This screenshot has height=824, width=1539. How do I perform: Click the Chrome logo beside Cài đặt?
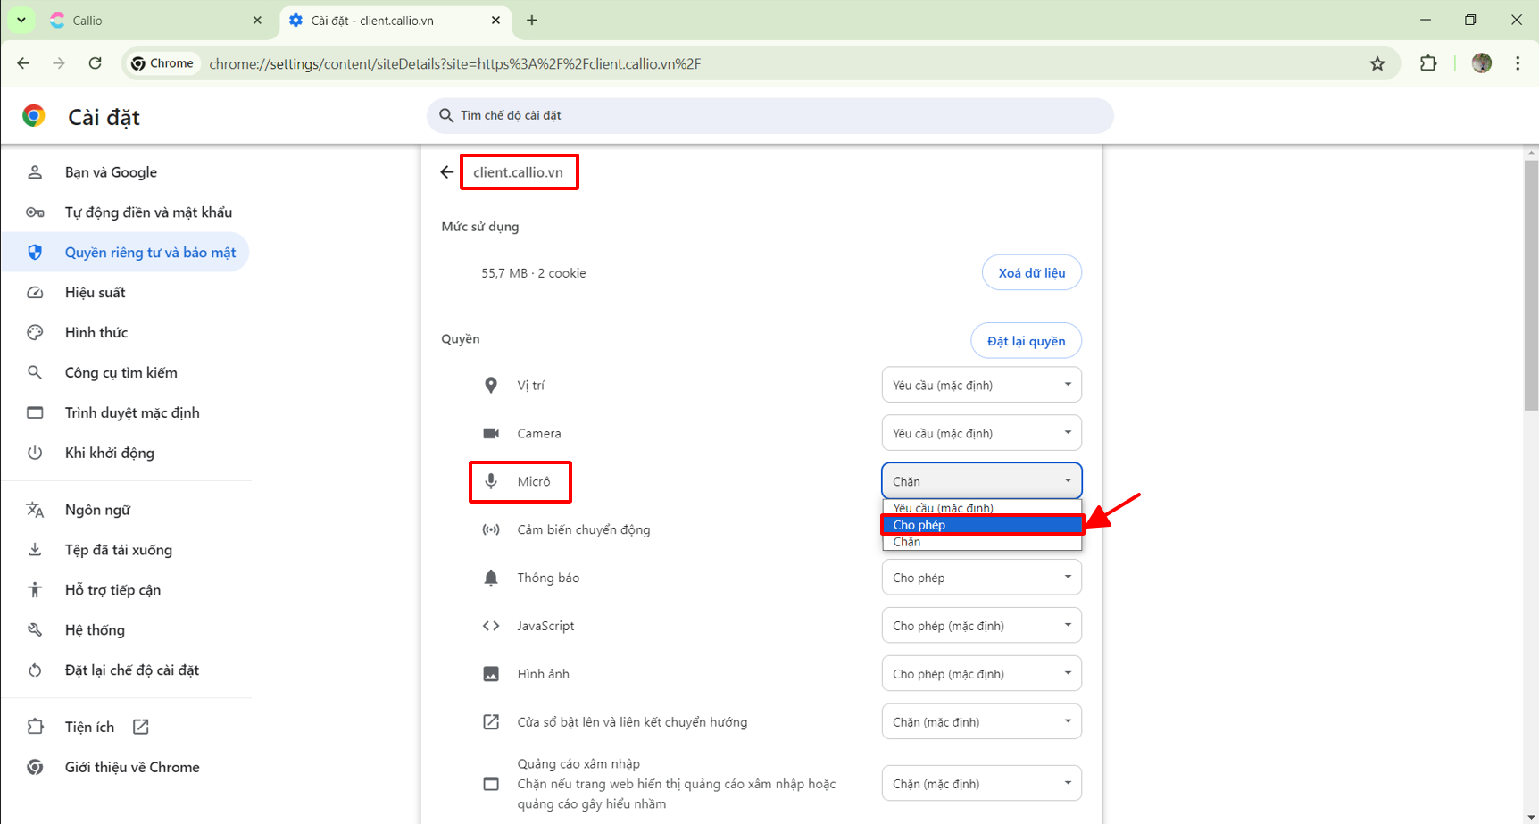[34, 116]
